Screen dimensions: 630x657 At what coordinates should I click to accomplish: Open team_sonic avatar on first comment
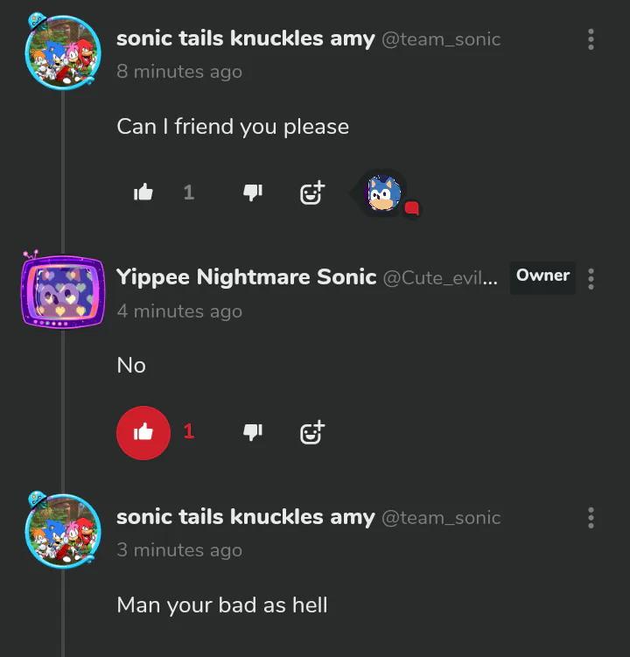[62, 52]
